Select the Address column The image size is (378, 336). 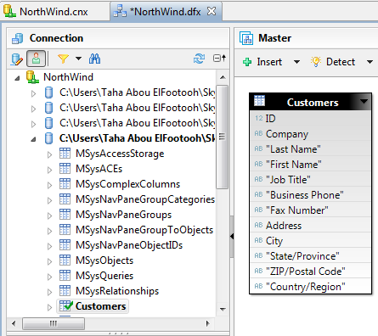311,225
